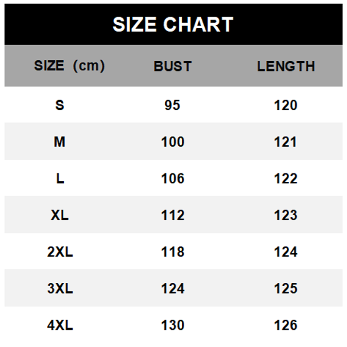Select the S size label

tap(60, 105)
